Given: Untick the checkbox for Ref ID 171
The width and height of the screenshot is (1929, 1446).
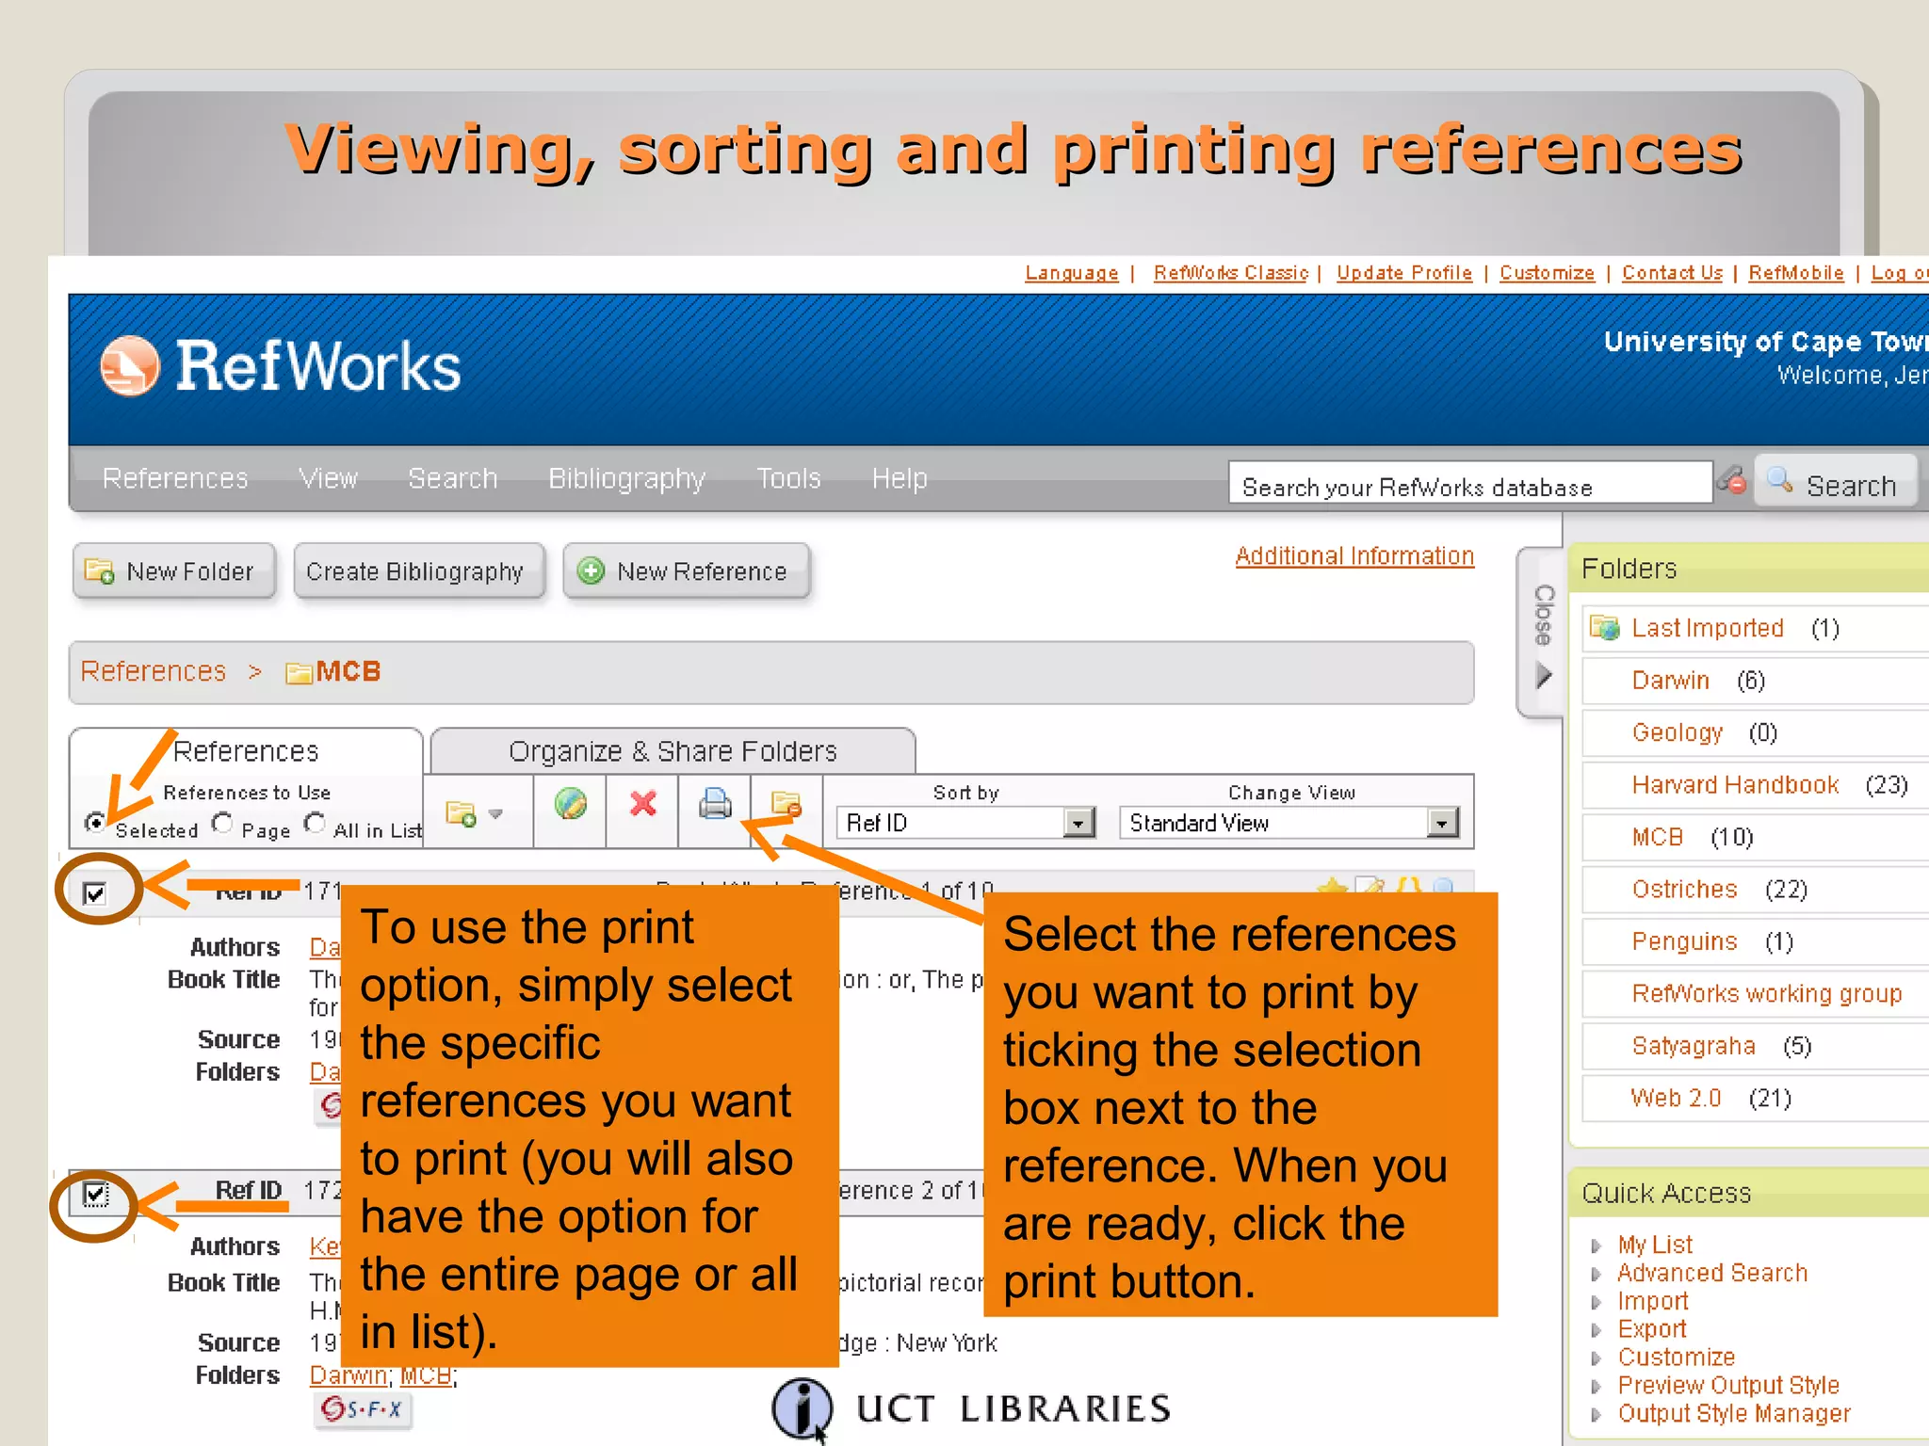Looking at the screenshot, I should coord(94,892).
